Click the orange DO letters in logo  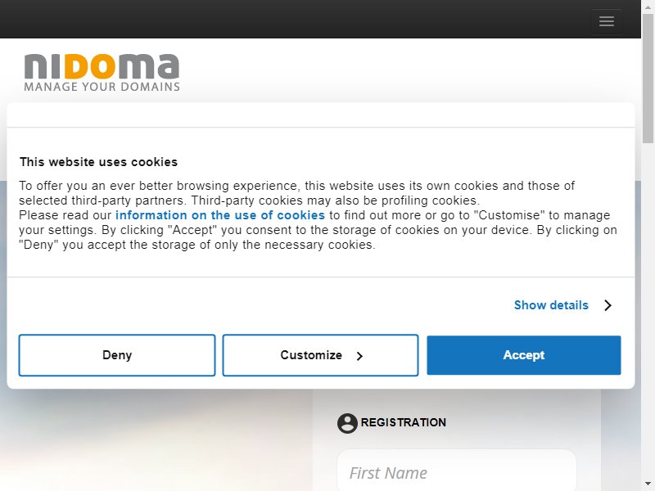[x=90, y=67]
